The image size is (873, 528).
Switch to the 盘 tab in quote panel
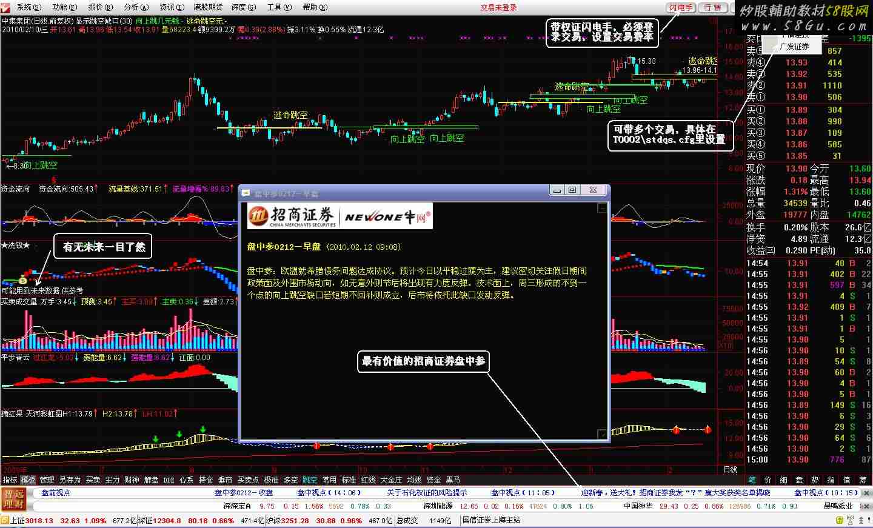click(x=800, y=480)
